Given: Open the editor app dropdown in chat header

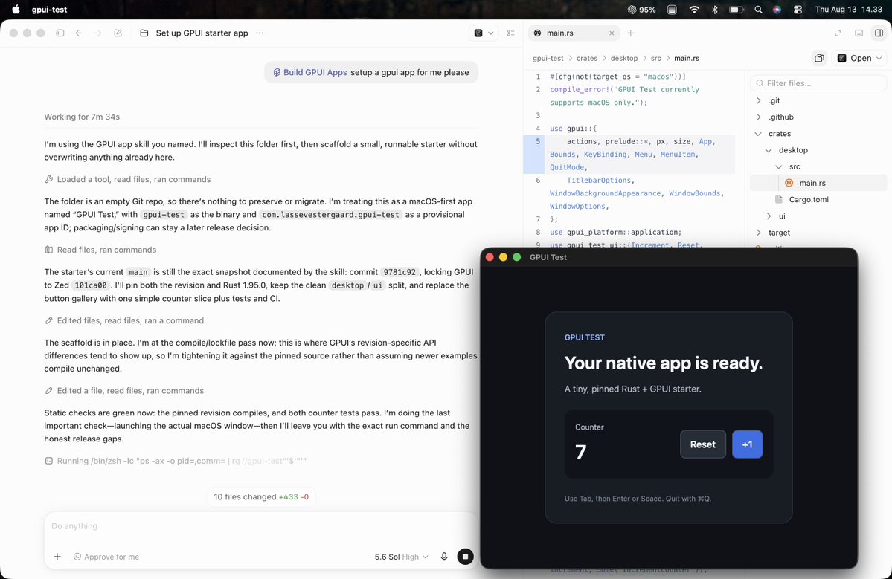Looking at the screenshot, I should 484,33.
